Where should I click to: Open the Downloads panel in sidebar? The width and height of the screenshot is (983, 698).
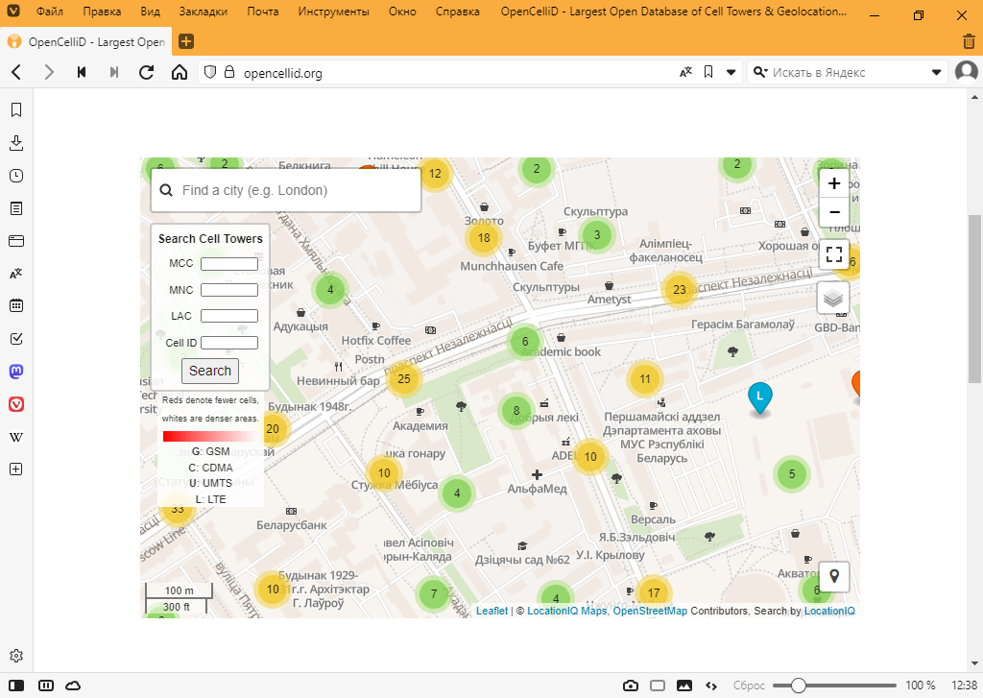[x=15, y=143]
